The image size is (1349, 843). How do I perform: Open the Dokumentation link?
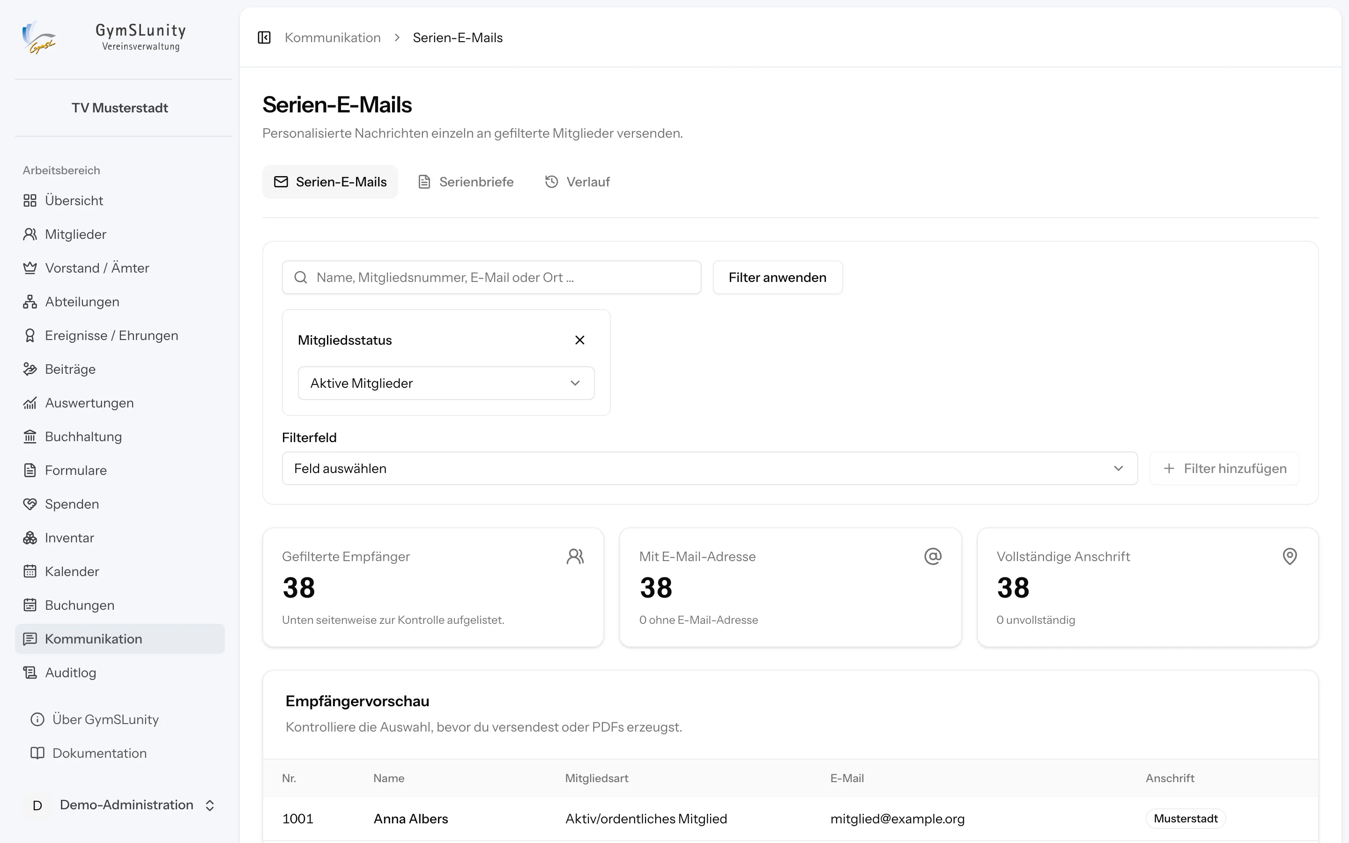tap(120, 753)
